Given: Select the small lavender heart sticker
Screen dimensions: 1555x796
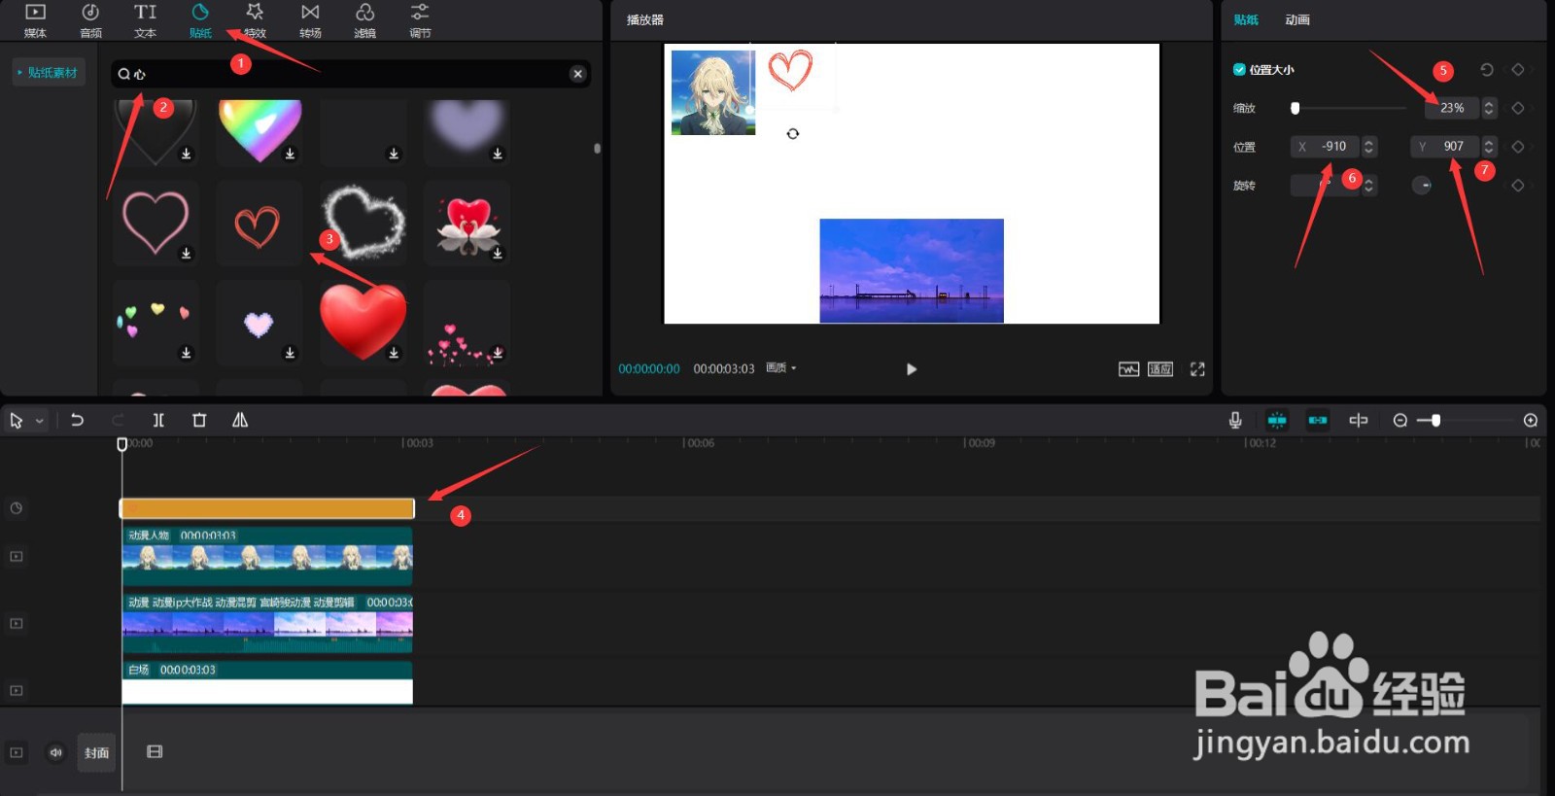Looking at the screenshot, I should point(259,323).
